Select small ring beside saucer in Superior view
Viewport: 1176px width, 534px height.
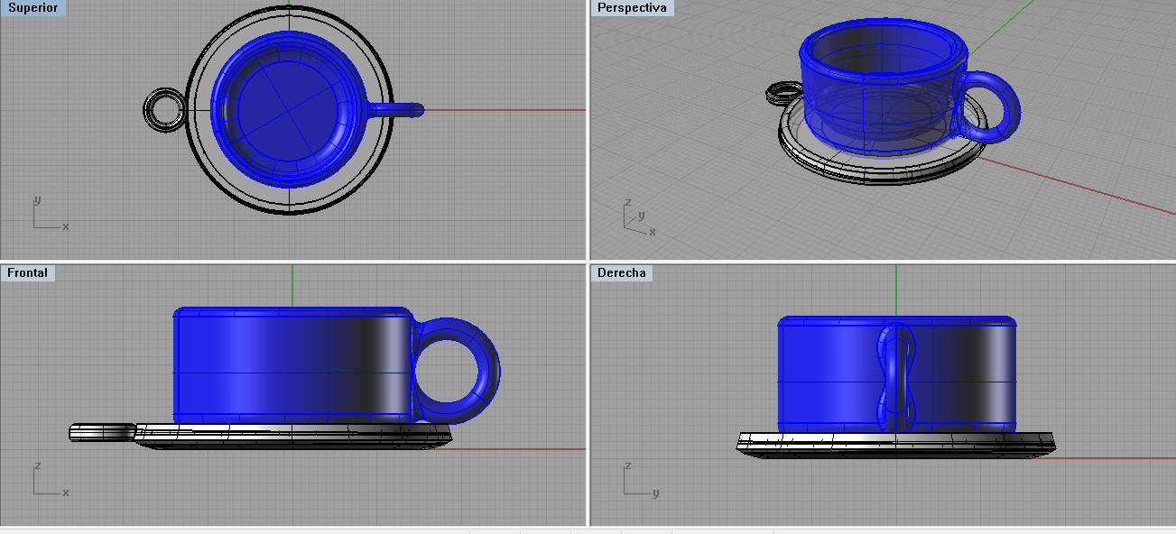tap(164, 110)
